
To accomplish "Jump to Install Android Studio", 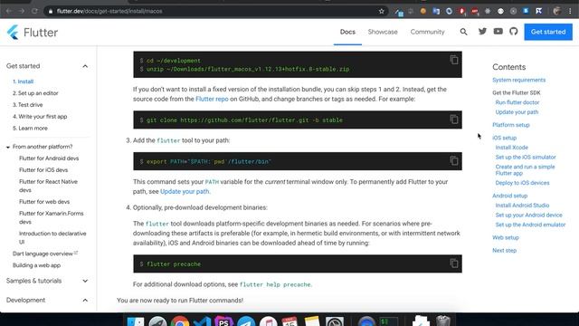I will pyautogui.click(x=522, y=206).
